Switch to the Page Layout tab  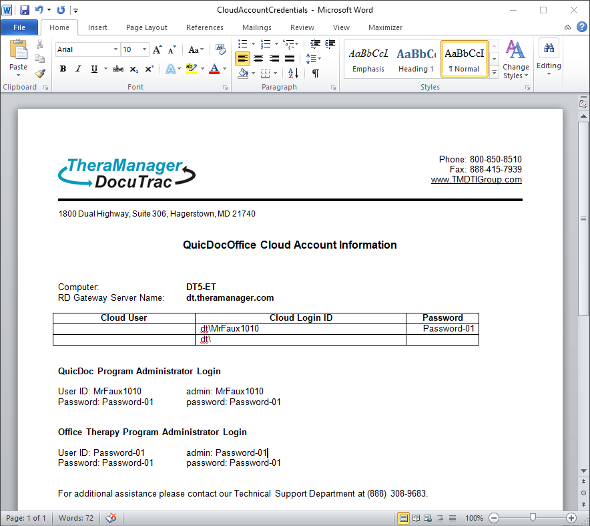pyautogui.click(x=147, y=27)
